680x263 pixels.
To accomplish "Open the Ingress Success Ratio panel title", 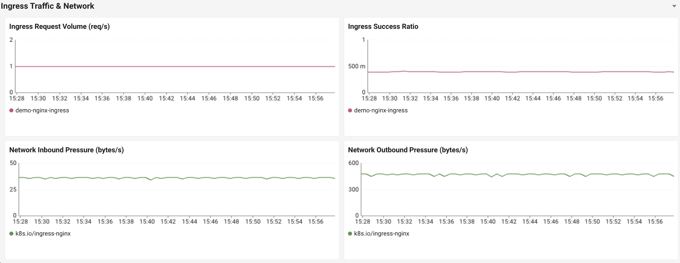I will (383, 27).
